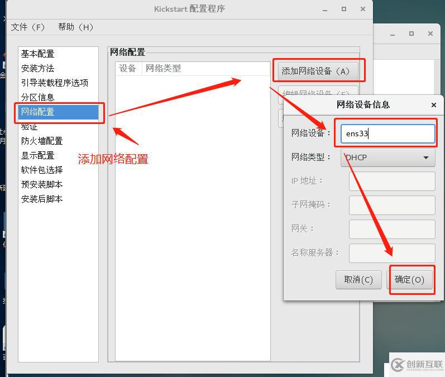Viewport: 445px width, 377px height.
Task: Close the background window behind Kickstart
Action: 430,34
